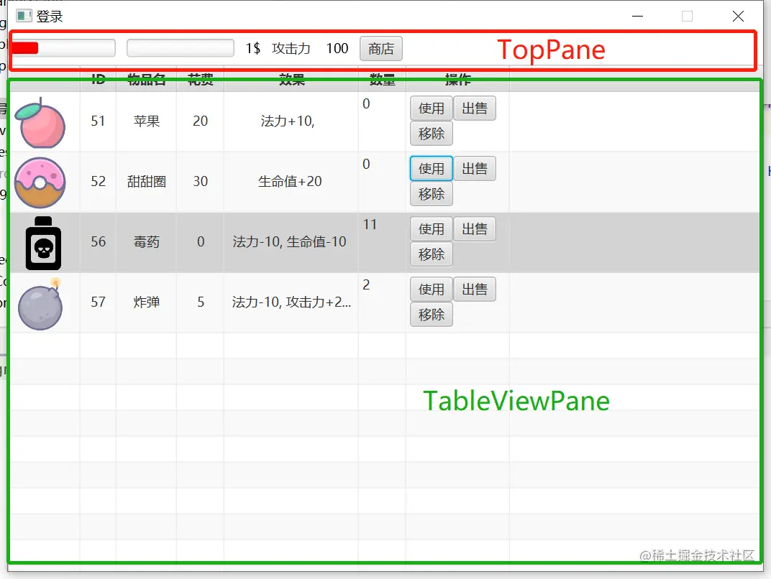Viewport: 771px width, 579px height.
Task: Select the 炸弹 name cell
Action: [x=147, y=302]
